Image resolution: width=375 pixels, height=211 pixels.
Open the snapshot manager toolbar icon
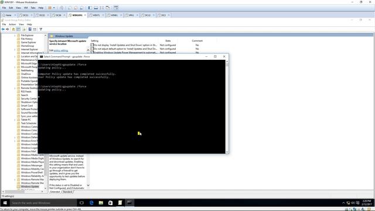click(82, 8)
